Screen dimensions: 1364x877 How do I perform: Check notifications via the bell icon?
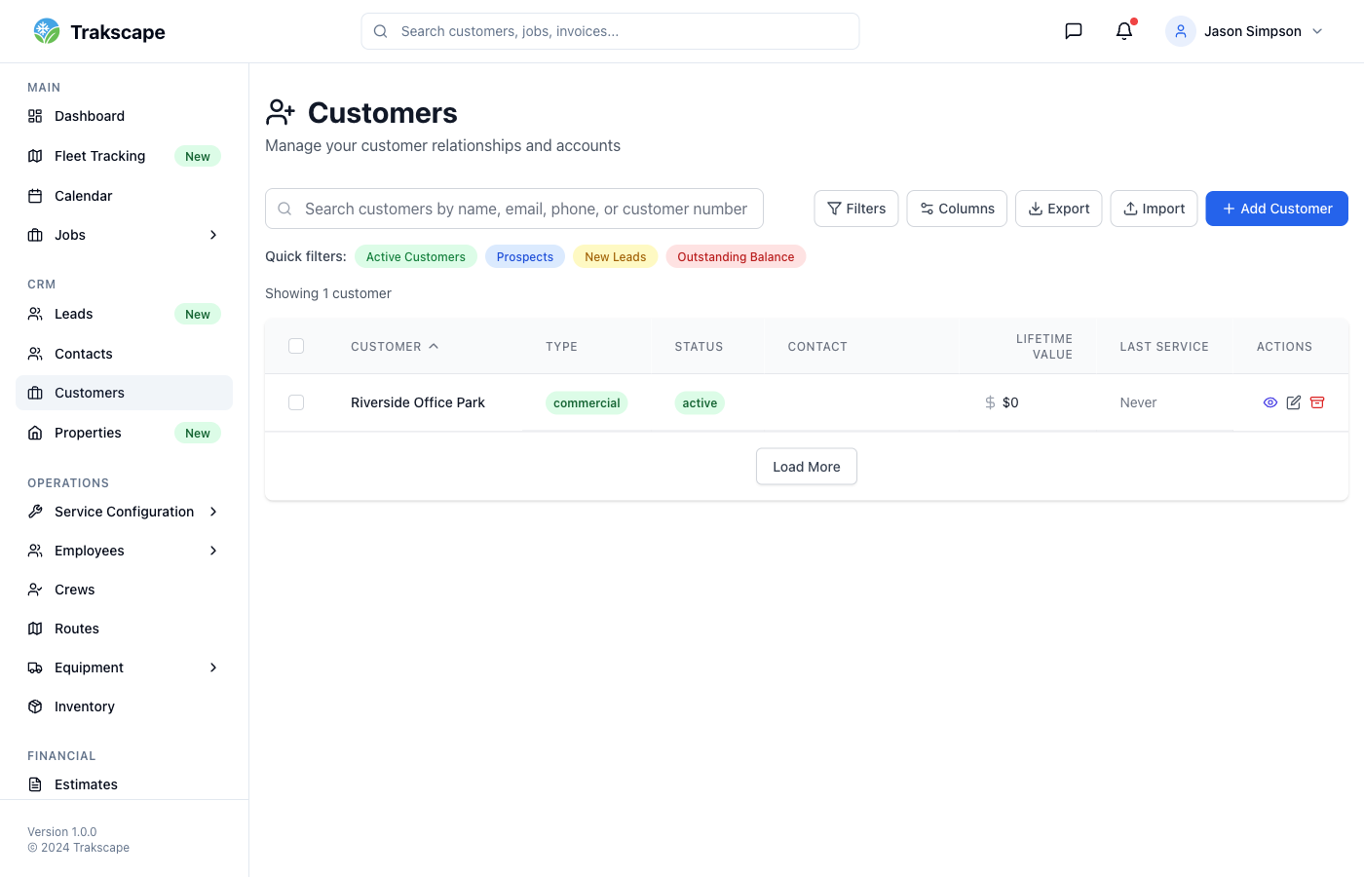pyautogui.click(x=1123, y=30)
